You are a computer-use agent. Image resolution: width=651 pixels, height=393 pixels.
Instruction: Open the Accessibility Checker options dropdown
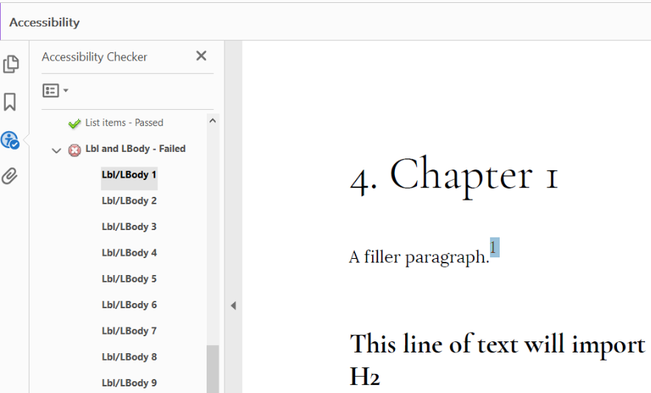pos(55,91)
